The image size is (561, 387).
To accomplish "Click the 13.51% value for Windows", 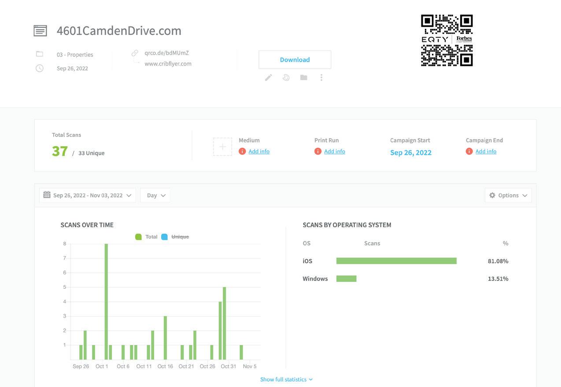I will tap(498, 279).
